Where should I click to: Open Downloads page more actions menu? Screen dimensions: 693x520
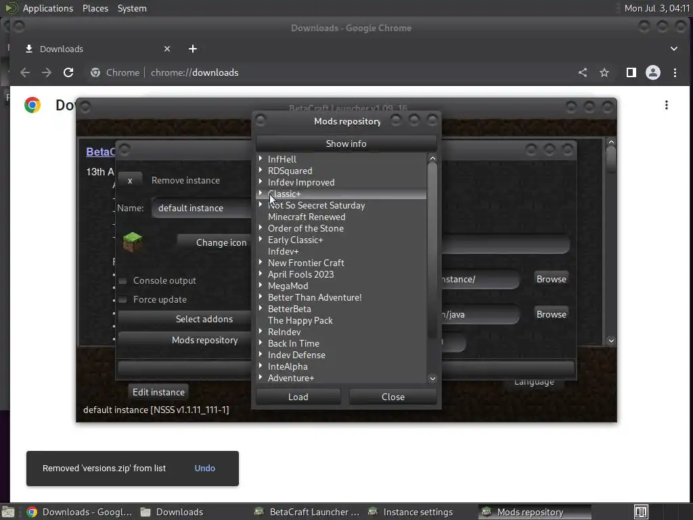point(667,105)
